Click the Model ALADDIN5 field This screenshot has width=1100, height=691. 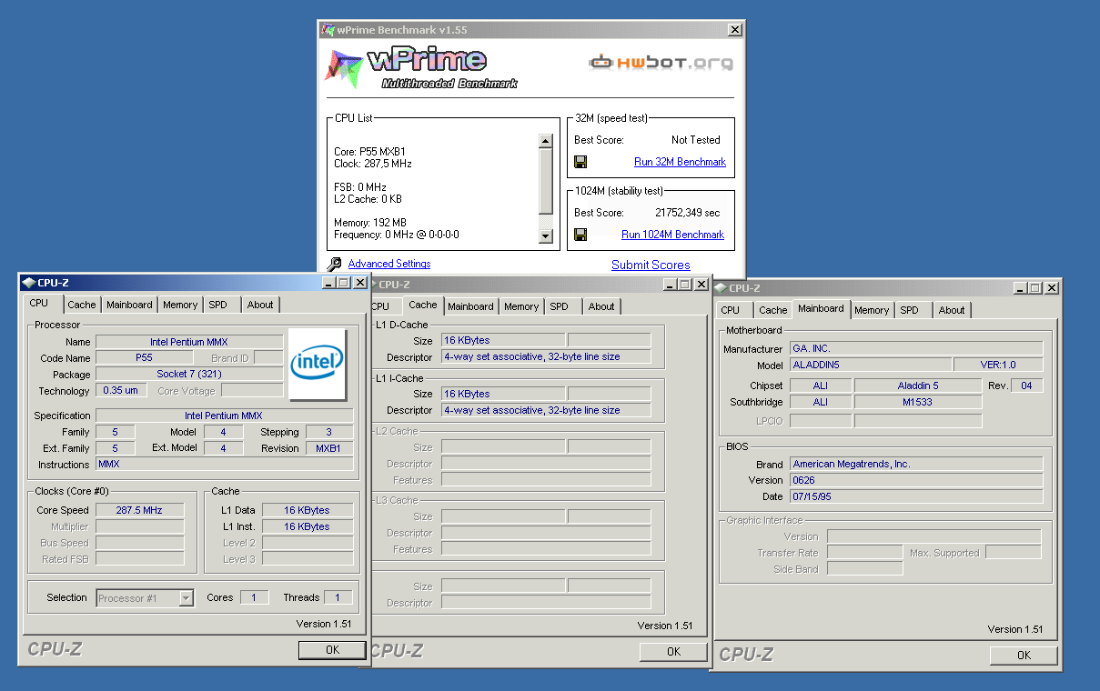click(x=870, y=365)
